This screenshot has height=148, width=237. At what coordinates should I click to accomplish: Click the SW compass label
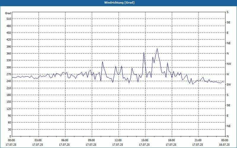(229, 85)
